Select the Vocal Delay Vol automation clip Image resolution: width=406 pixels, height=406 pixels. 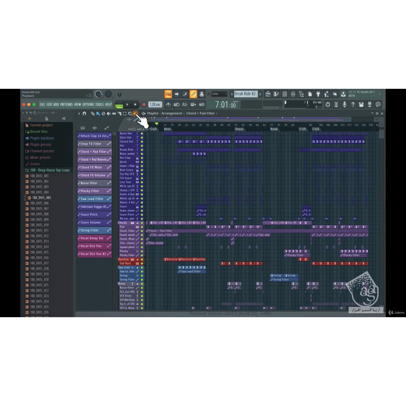pos(94,238)
